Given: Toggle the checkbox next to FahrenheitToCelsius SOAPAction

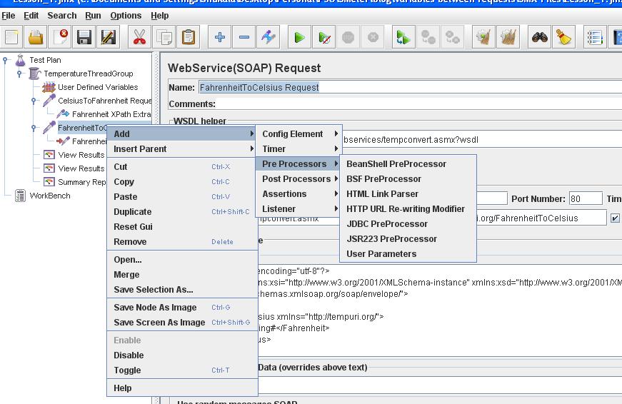Looking at the screenshot, I should (615, 218).
